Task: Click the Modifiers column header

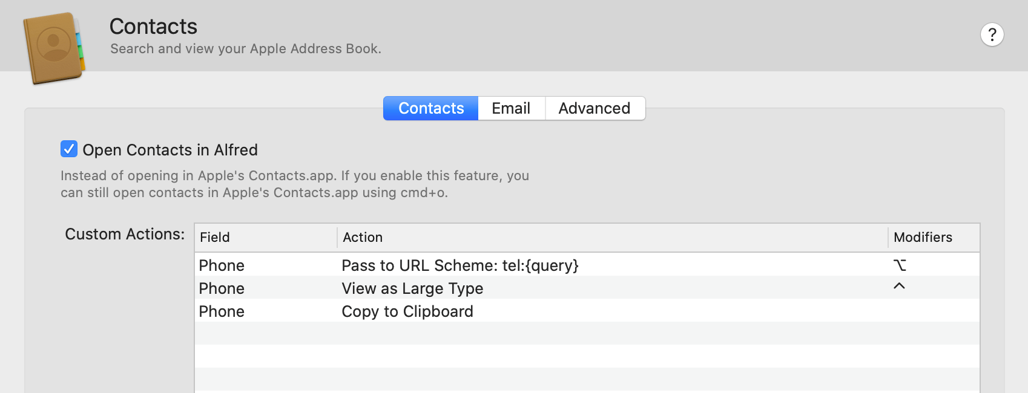Action: click(923, 237)
